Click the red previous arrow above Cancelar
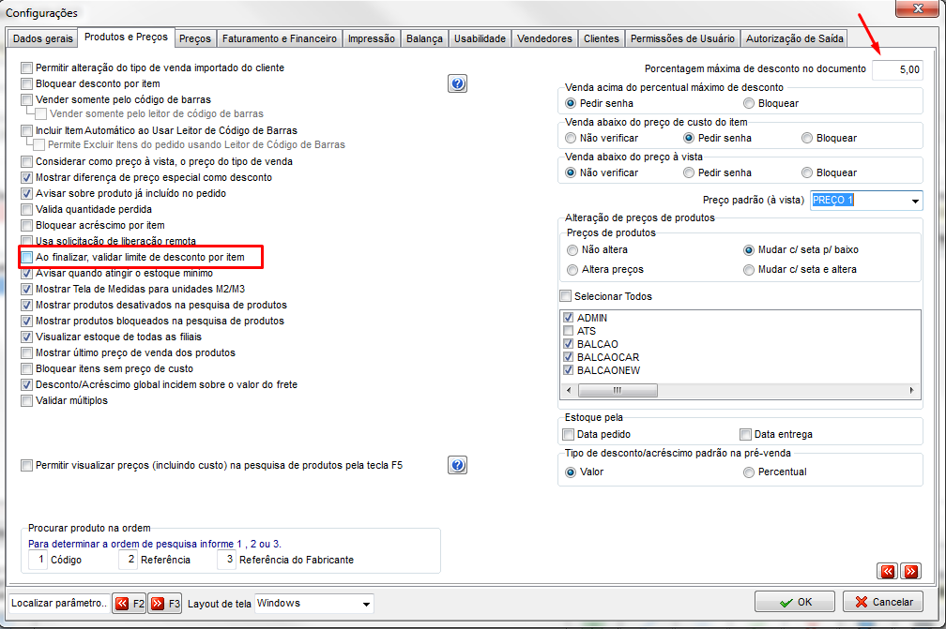 point(888,571)
